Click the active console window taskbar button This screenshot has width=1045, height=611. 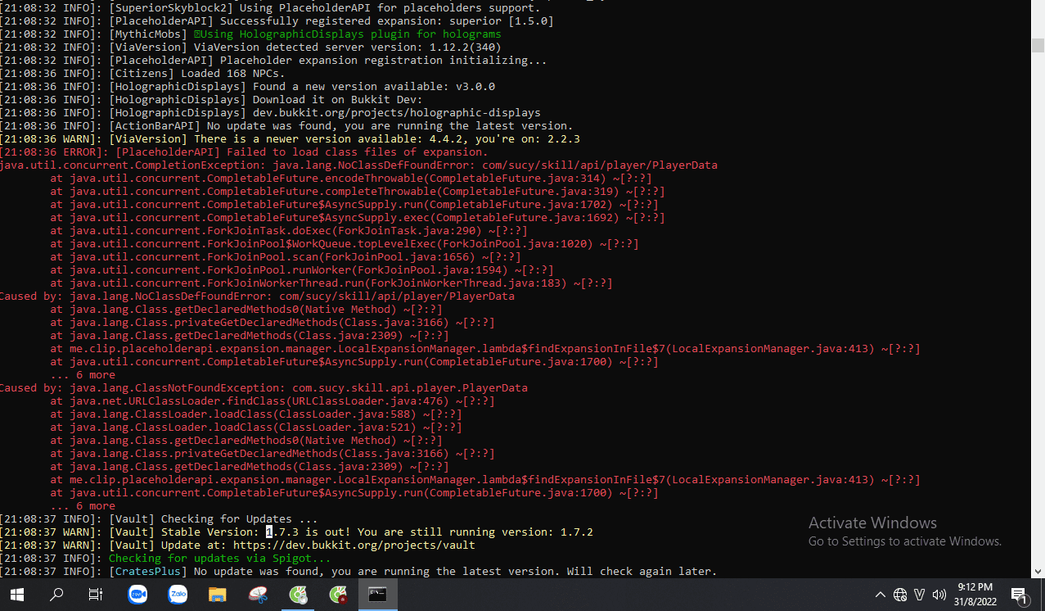[377, 595]
